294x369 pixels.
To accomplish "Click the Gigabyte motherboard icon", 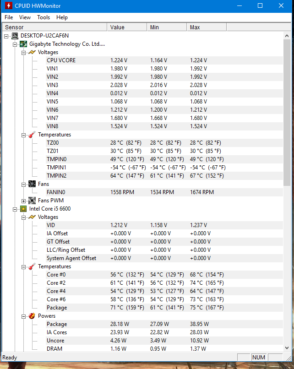I will [23, 44].
